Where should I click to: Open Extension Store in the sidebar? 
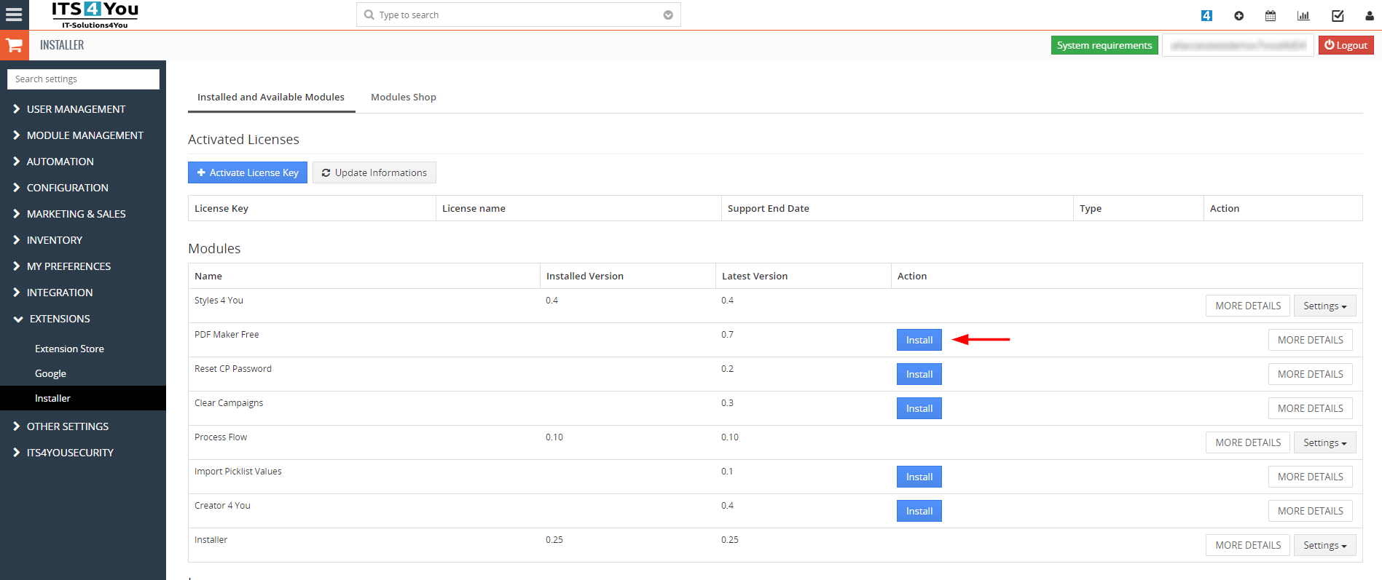point(69,349)
